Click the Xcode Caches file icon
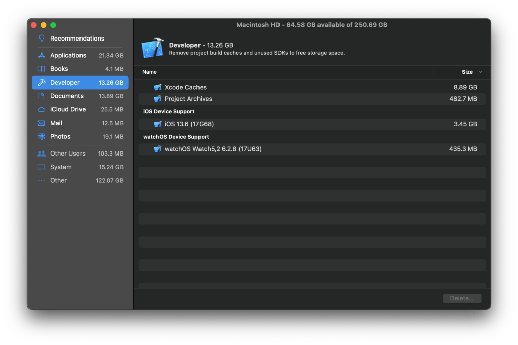Image resolution: width=518 pixels, height=345 pixels. coord(157,87)
